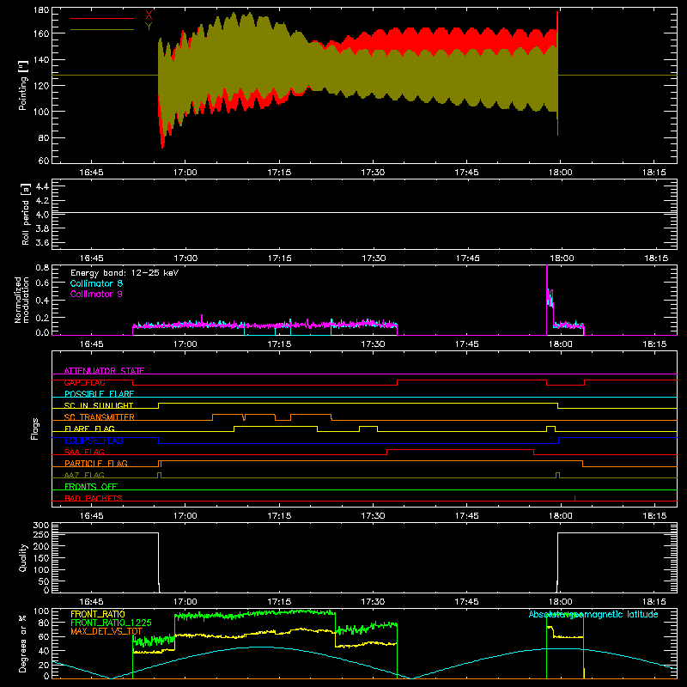
Task: Select the 'Y' legend label in Pointing panel
Action: [x=149, y=26]
